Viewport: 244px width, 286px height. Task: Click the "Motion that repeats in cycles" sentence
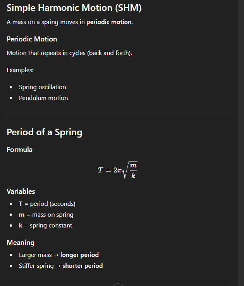tap(69, 53)
